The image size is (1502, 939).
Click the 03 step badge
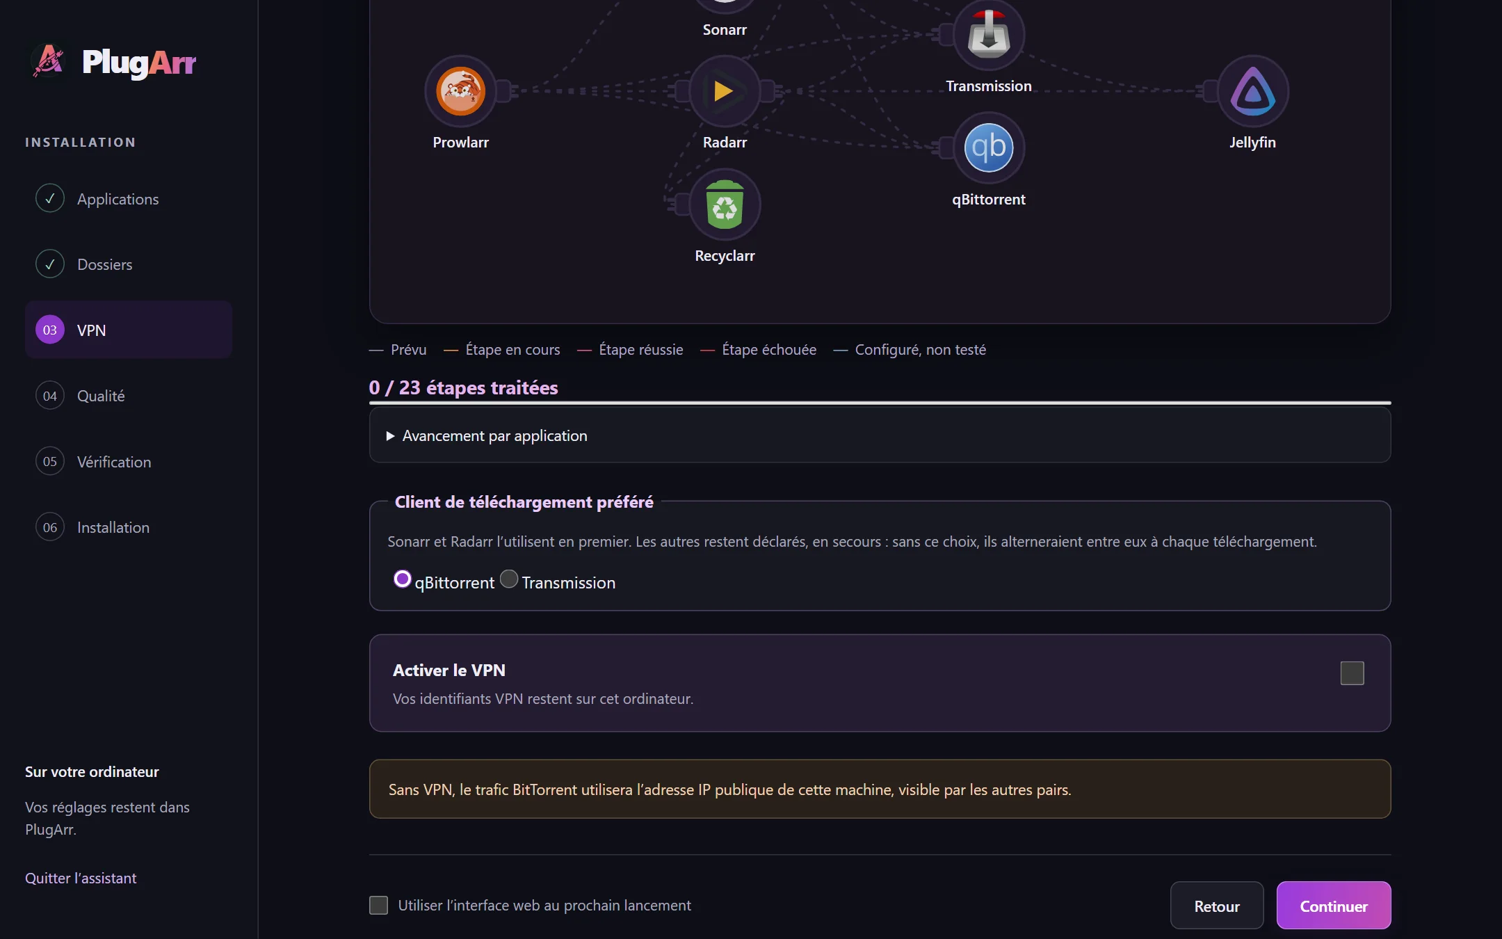pyautogui.click(x=50, y=330)
